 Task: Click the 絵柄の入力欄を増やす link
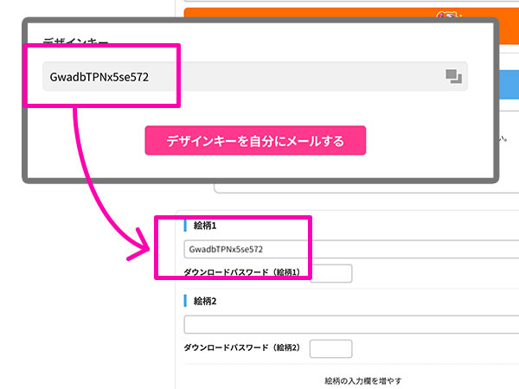[x=363, y=380]
